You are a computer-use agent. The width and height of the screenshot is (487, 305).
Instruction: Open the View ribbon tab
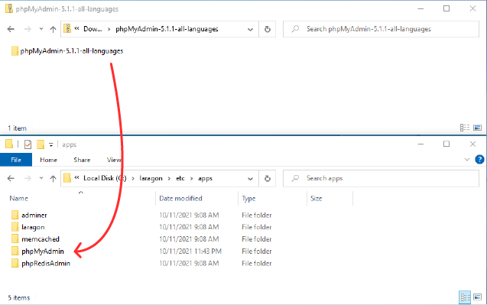coord(114,160)
